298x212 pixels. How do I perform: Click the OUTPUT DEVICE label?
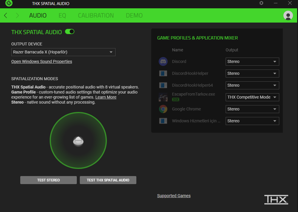[x=26, y=44]
